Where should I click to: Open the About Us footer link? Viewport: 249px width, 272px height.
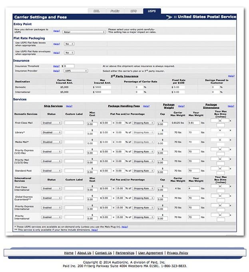84,253
